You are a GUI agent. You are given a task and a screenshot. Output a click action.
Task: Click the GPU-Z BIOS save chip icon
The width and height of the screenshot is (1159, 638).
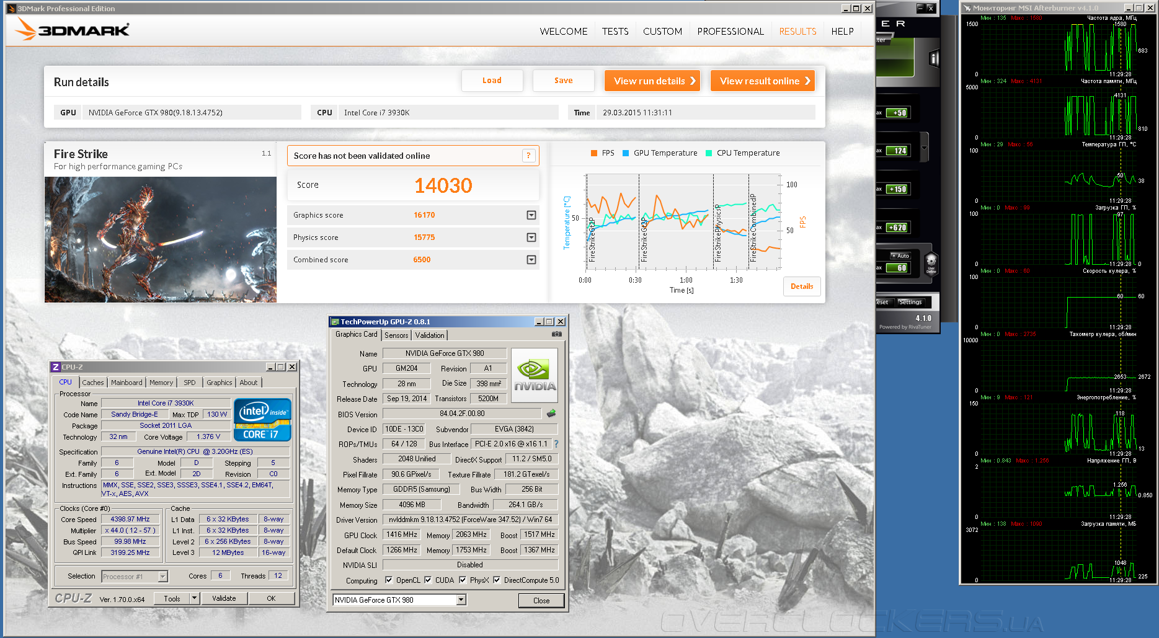tap(551, 413)
